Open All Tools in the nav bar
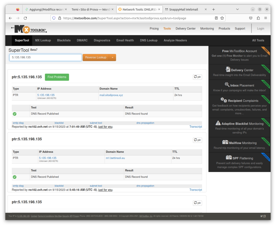The height and width of the screenshot is (226, 276). (258, 40)
